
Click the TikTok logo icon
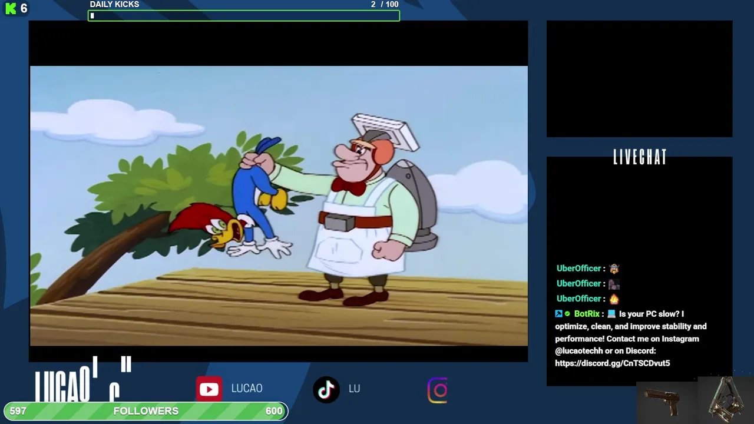326,389
